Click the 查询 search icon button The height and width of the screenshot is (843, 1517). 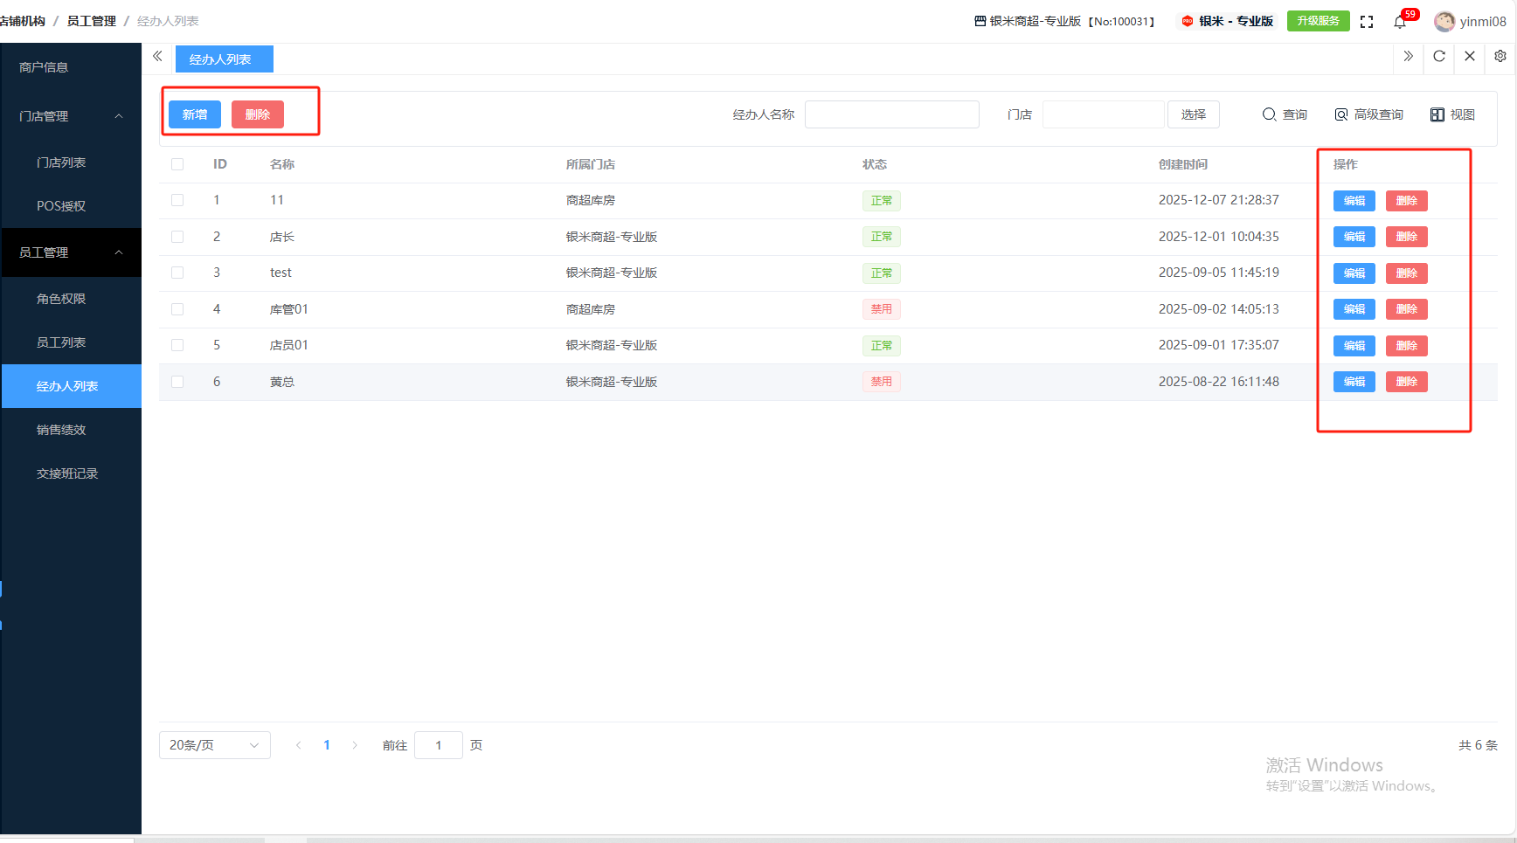click(1285, 114)
